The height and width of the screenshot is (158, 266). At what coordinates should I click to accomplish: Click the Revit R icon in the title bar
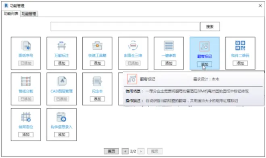pyautogui.click(x=6, y=6)
